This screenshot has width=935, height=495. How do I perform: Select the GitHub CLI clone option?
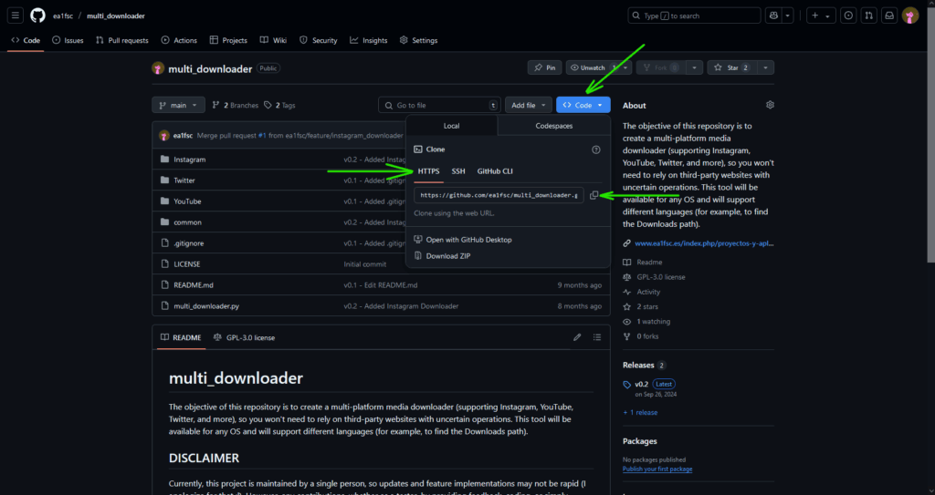coord(495,171)
